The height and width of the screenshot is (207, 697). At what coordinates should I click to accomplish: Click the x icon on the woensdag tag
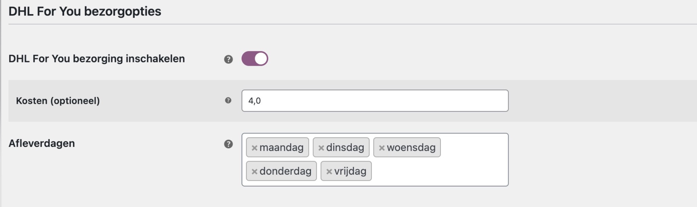pos(382,147)
